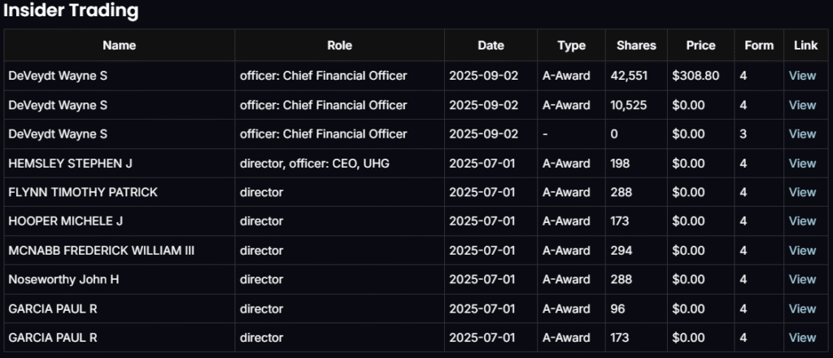Open View link for DeVeydt 42,551 shares row
This screenshot has height=358, width=833.
click(802, 76)
